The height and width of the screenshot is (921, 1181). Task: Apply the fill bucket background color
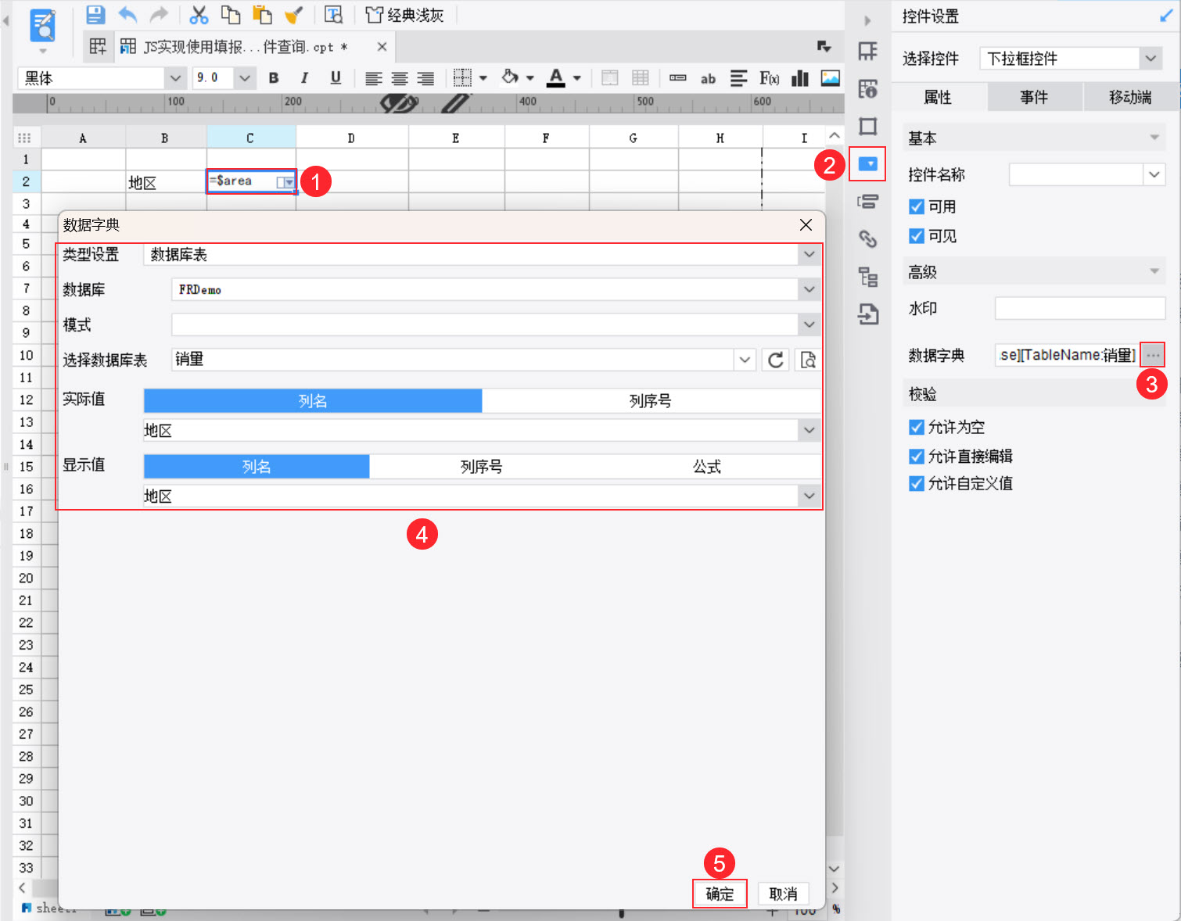[510, 77]
